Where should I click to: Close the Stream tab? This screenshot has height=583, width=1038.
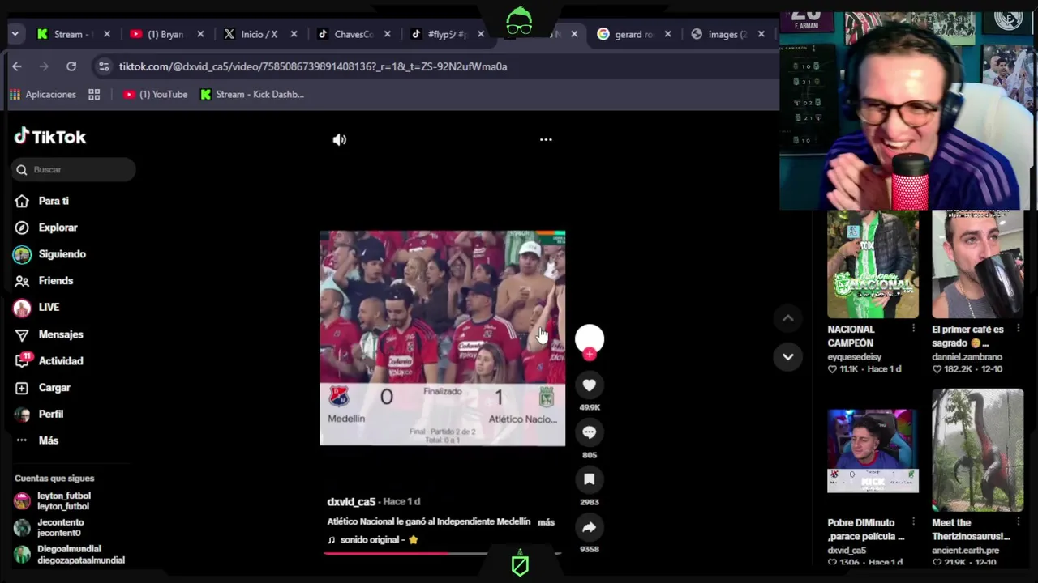click(x=106, y=34)
